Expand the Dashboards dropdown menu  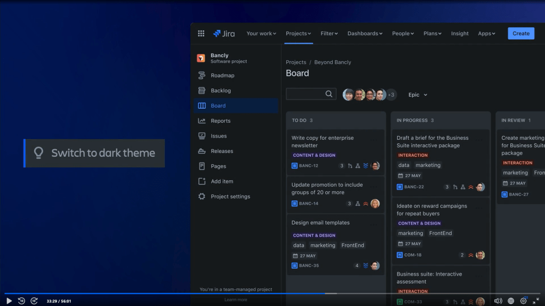click(x=365, y=34)
